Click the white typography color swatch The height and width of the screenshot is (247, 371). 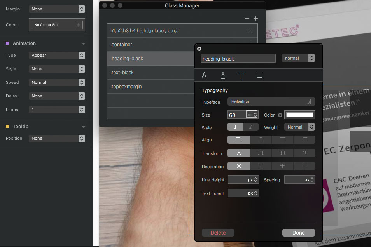click(299, 115)
